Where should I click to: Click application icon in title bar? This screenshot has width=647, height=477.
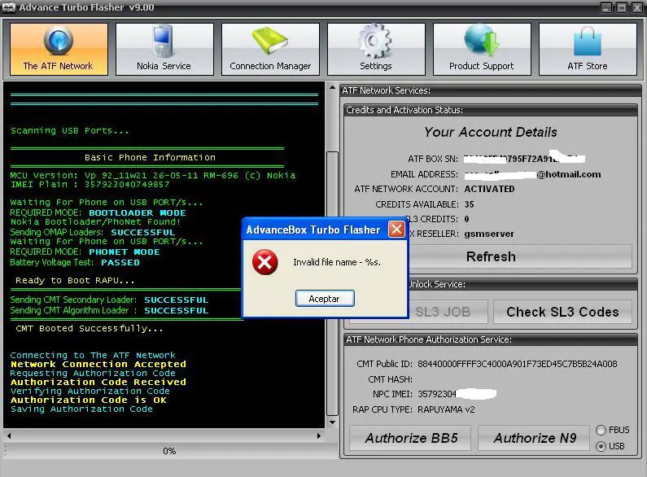[x=9, y=7]
